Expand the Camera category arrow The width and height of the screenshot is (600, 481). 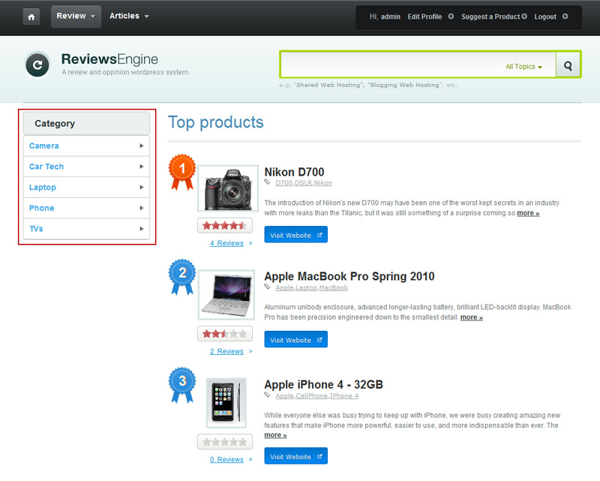(x=142, y=146)
